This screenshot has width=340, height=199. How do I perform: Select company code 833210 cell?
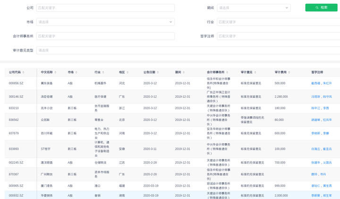pyautogui.click(x=14, y=108)
